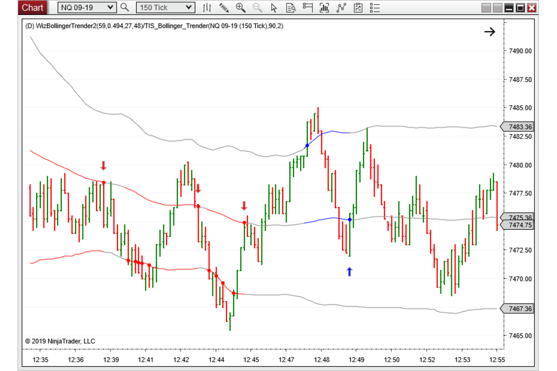Click the 7485.00 price axis label
Viewport: 557px width, 371px height.
coord(520,108)
